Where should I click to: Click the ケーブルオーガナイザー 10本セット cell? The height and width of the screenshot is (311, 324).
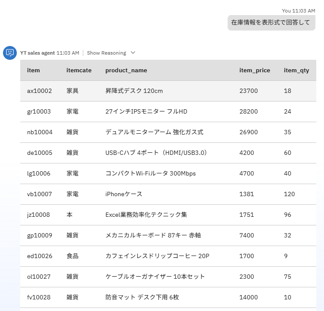(155, 277)
